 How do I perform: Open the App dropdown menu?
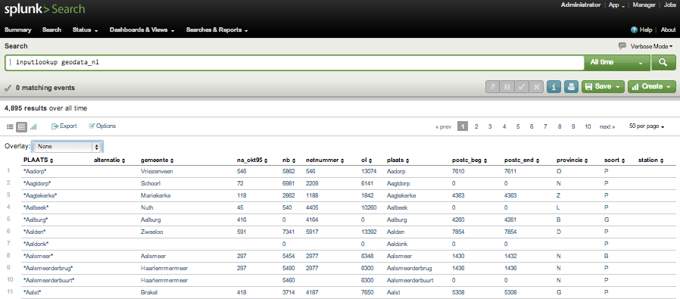616,5
